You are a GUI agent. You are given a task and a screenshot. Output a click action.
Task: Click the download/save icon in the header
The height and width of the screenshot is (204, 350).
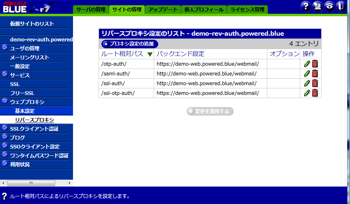point(318,6)
